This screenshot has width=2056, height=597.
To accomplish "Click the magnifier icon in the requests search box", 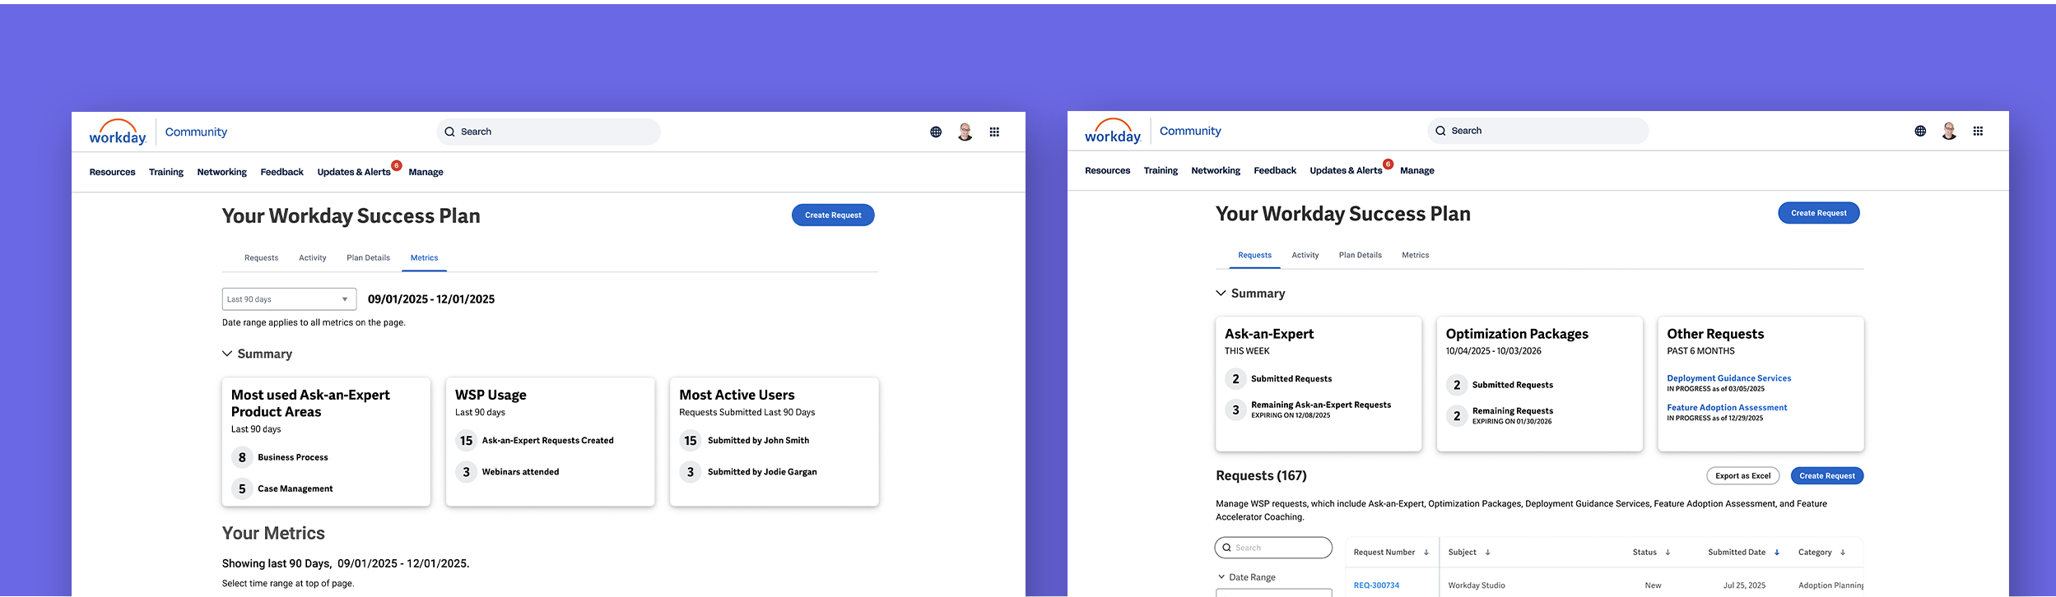I will (1226, 548).
